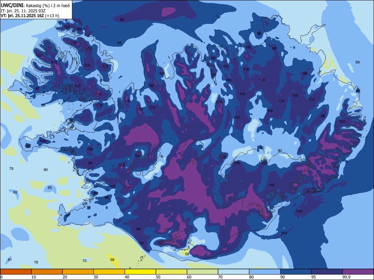Click the dark orange 0–10 legend swatch
Screen dimensions: 374x280
tap(16, 272)
